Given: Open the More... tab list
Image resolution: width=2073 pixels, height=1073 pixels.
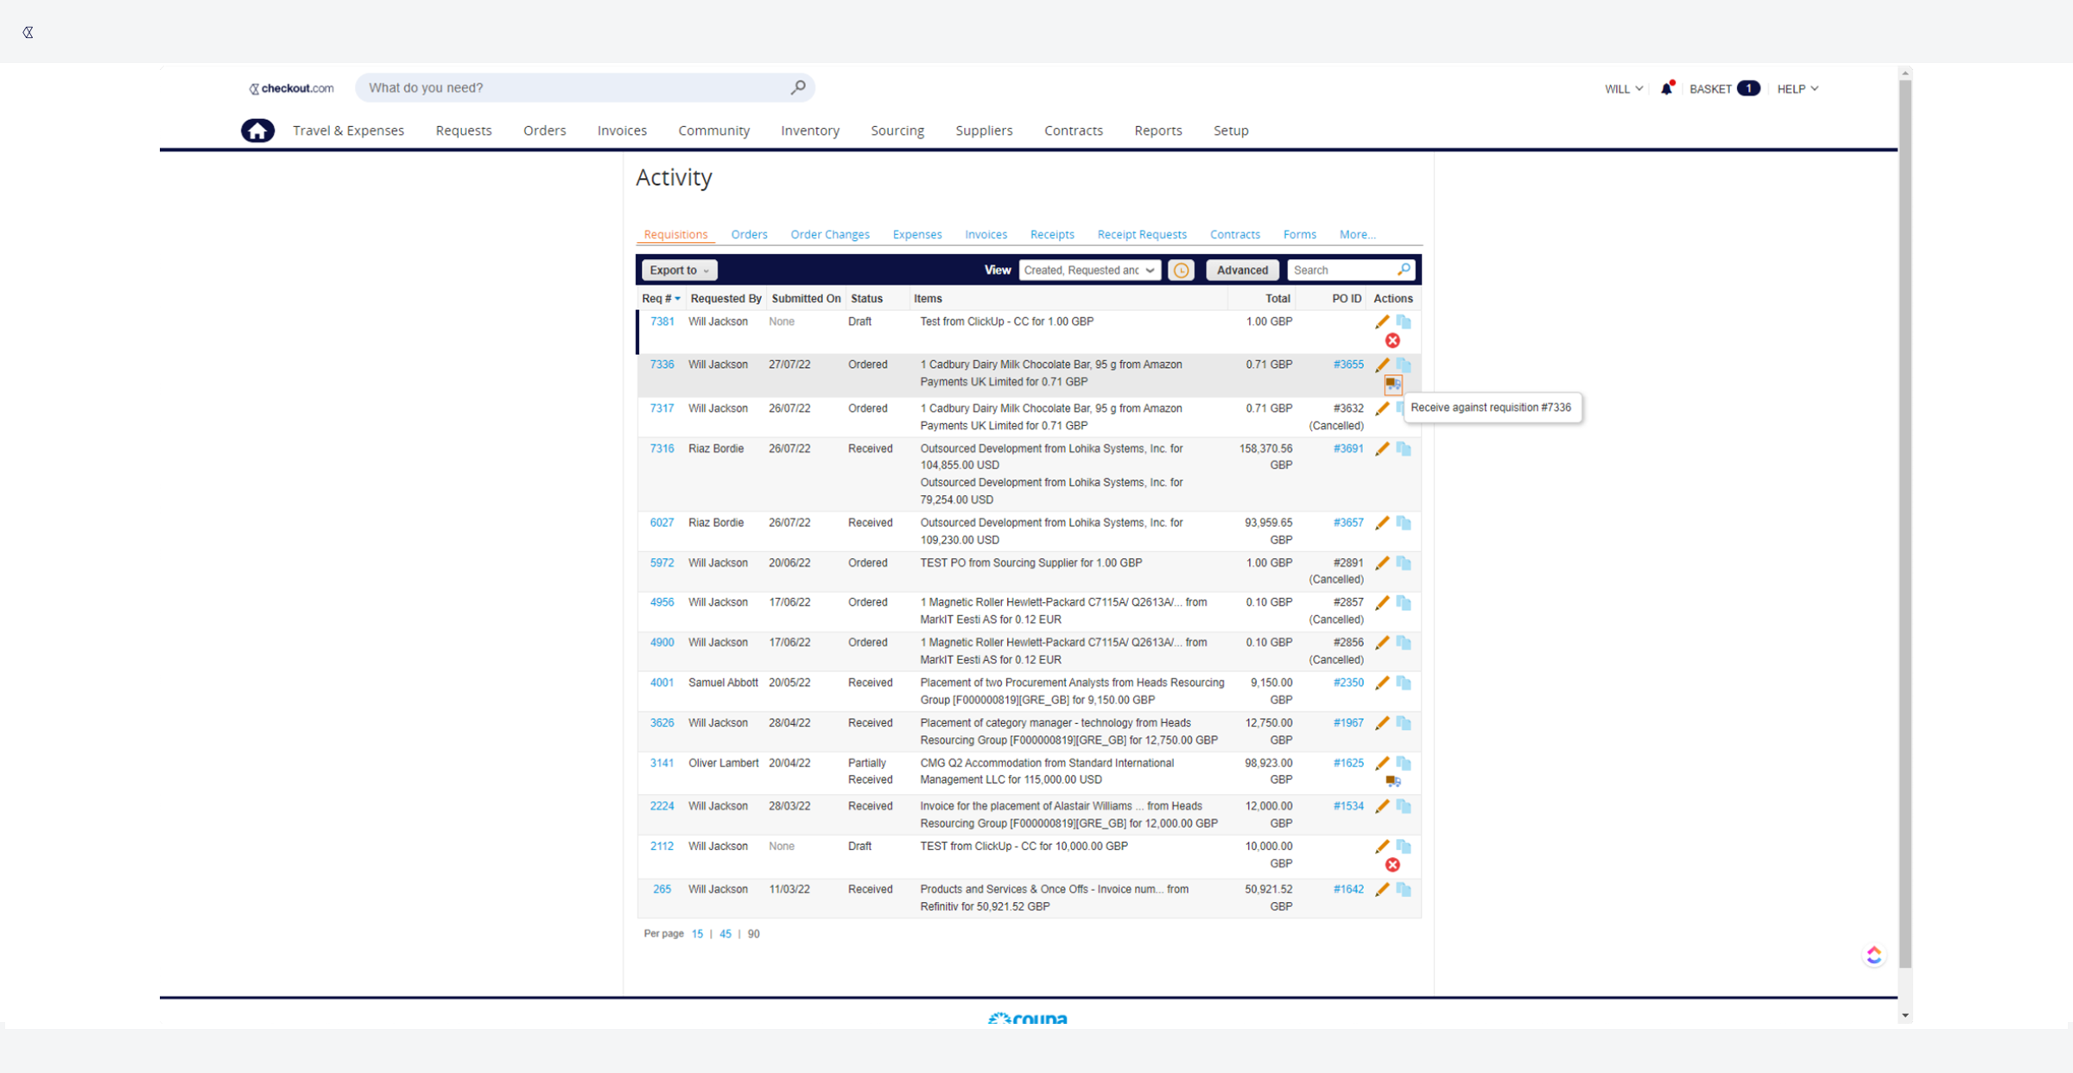Looking at the screenshot, I should point(1357,234).
